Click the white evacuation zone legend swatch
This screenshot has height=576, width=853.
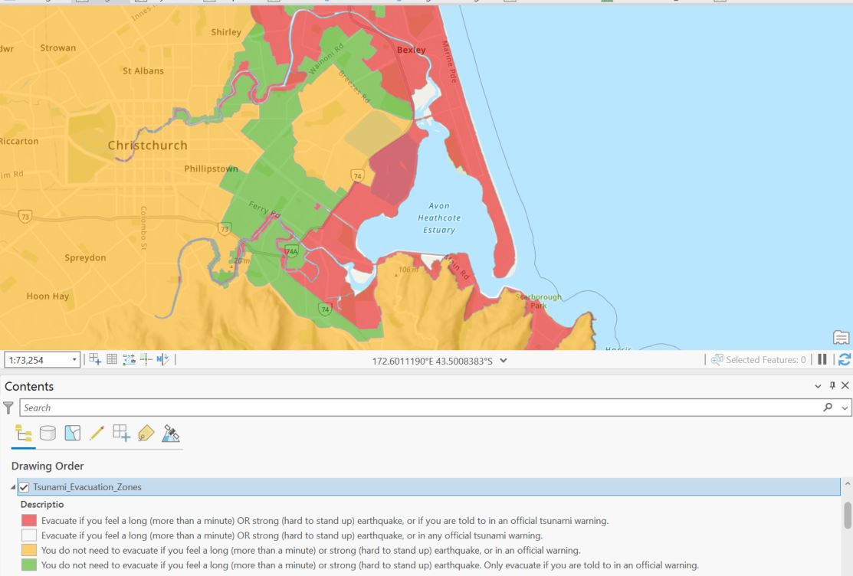[x=29, y=535]
